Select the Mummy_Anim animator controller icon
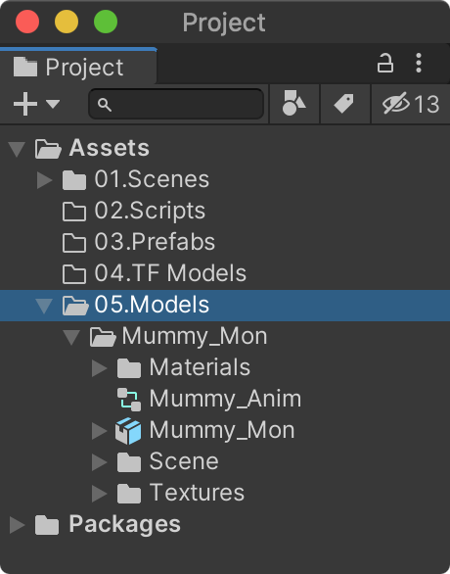The image size is (450, 574). 129,400
